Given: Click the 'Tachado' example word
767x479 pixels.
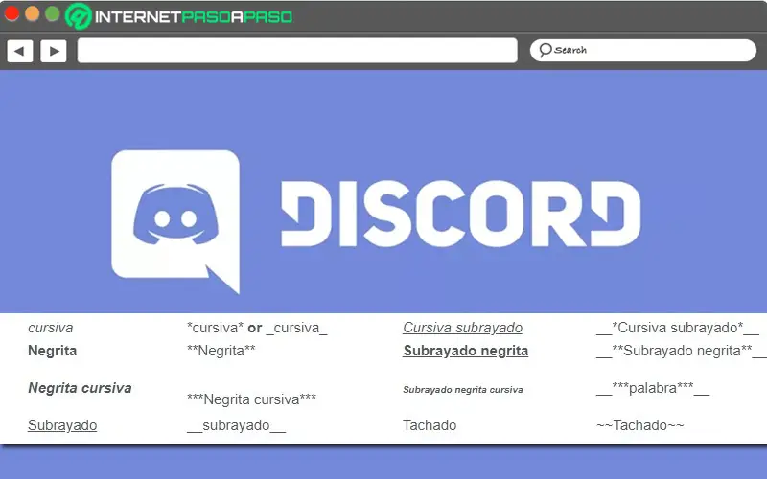Looking at the screenshot, I should [430, 425].
